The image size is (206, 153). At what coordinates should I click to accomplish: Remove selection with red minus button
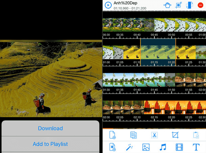(x=200, y=5)
